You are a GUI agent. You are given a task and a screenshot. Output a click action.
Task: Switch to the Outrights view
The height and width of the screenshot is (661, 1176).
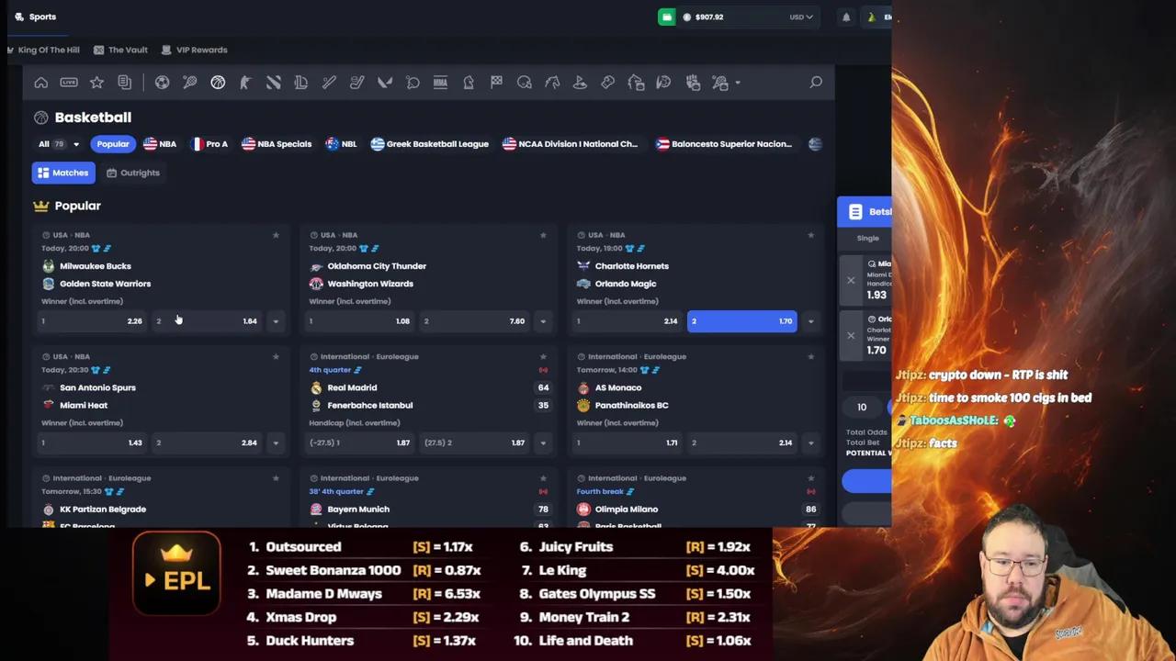[x=133, y=173]
